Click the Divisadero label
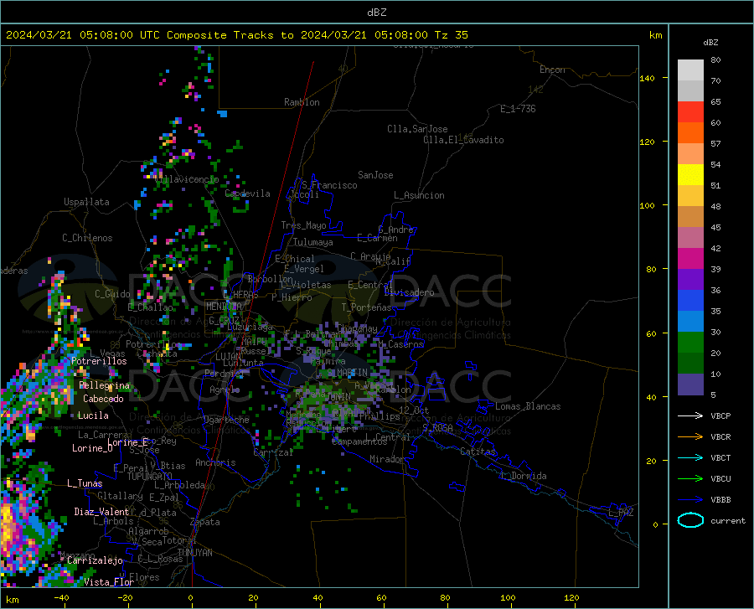This screenshot has height=609, width=754. [409, 292]
